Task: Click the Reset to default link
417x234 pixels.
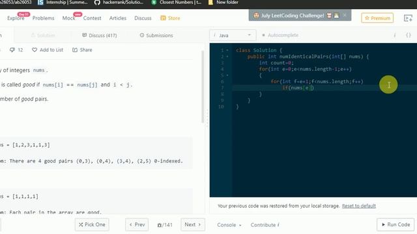Action: [x=359, y=206]
